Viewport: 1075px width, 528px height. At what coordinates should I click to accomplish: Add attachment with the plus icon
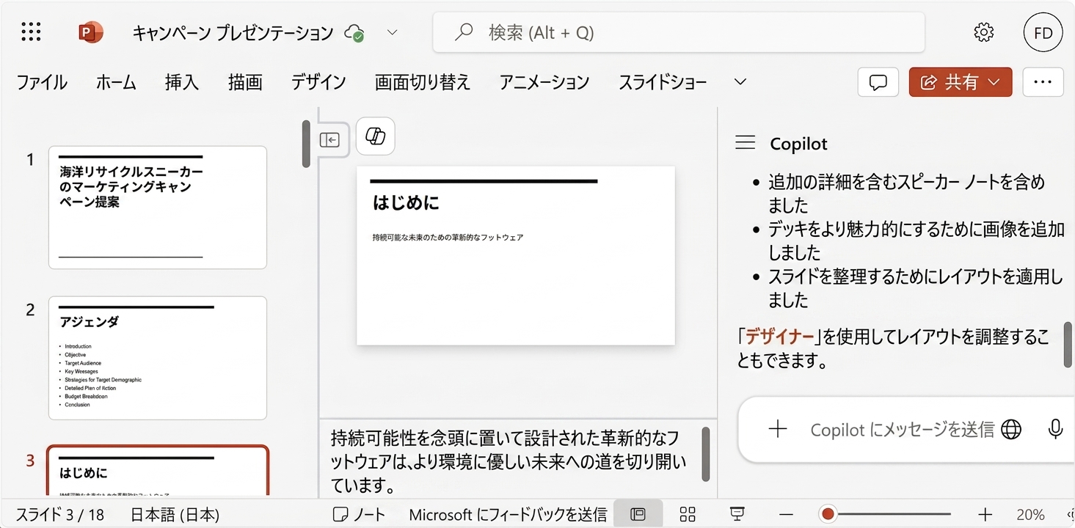(x=777, y=429)
